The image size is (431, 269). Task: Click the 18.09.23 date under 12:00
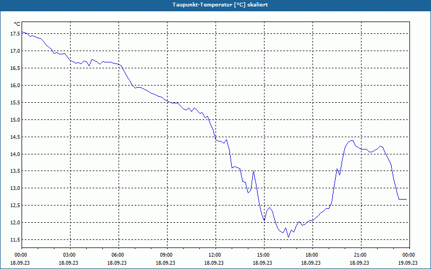click(214, 263)
